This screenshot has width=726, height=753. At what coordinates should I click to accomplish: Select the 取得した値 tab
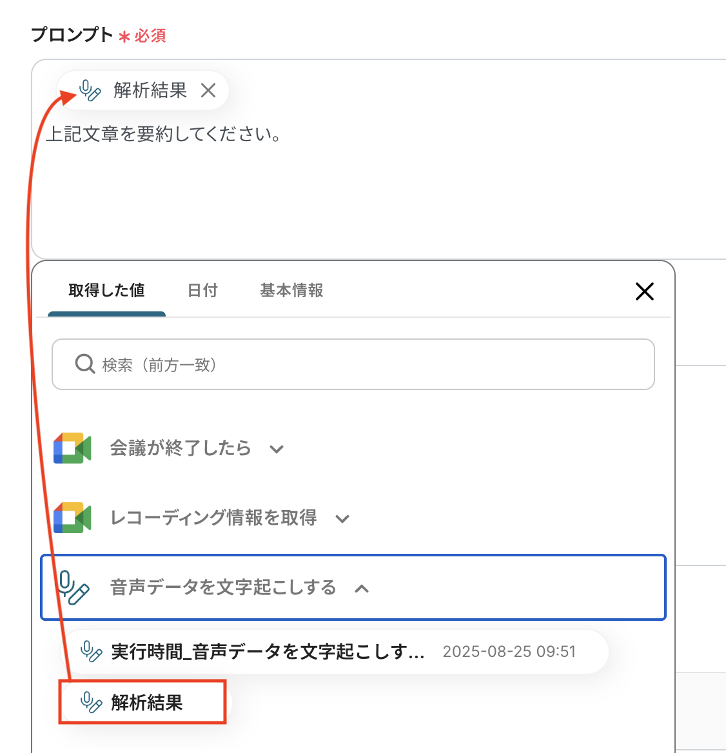coord(106,290)
